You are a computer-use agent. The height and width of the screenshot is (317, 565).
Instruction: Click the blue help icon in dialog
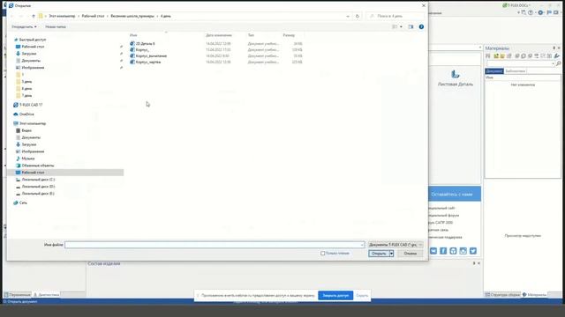[421, 26]
